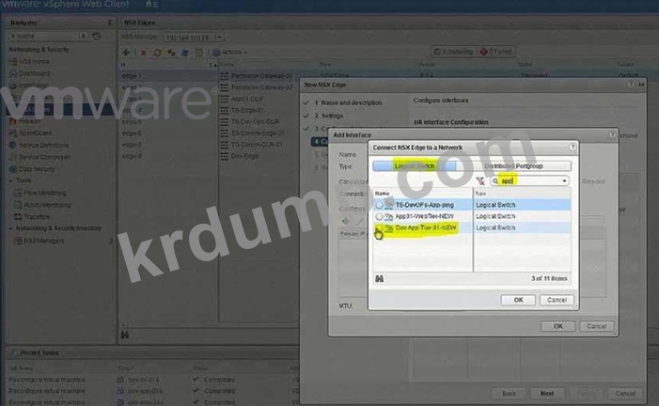The width and height of the screenshot is (659, 406).
Task: Click help icon in Connect NSX Edge dialog
Action: click(572, 148)
